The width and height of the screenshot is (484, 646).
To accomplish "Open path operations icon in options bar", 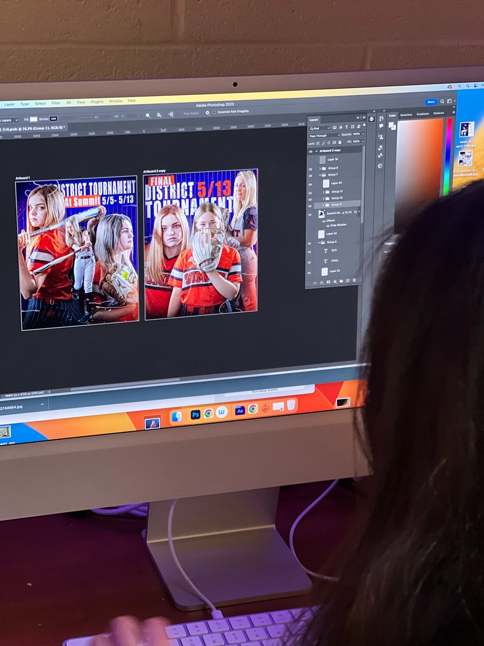I will [147, 115].
